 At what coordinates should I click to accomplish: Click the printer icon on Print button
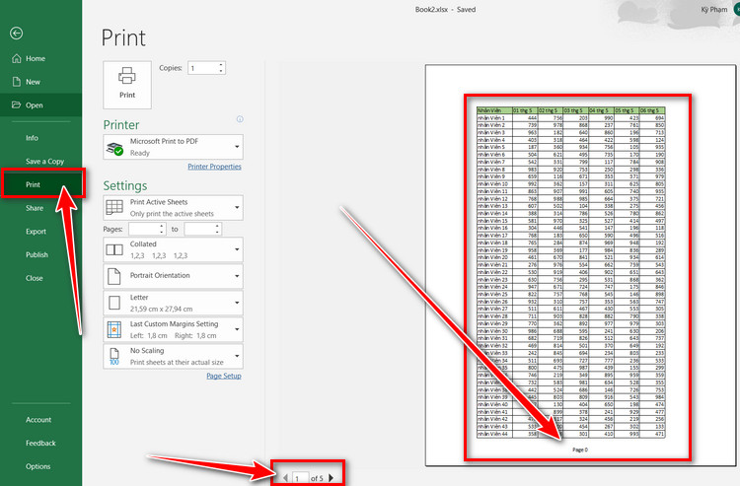pyautogui.click(x=127, y=76)
